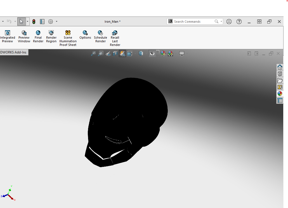Expand Display Style dropdown arrow
The width and height of the screenshot is (288, 208).
(x=146, y=53)
